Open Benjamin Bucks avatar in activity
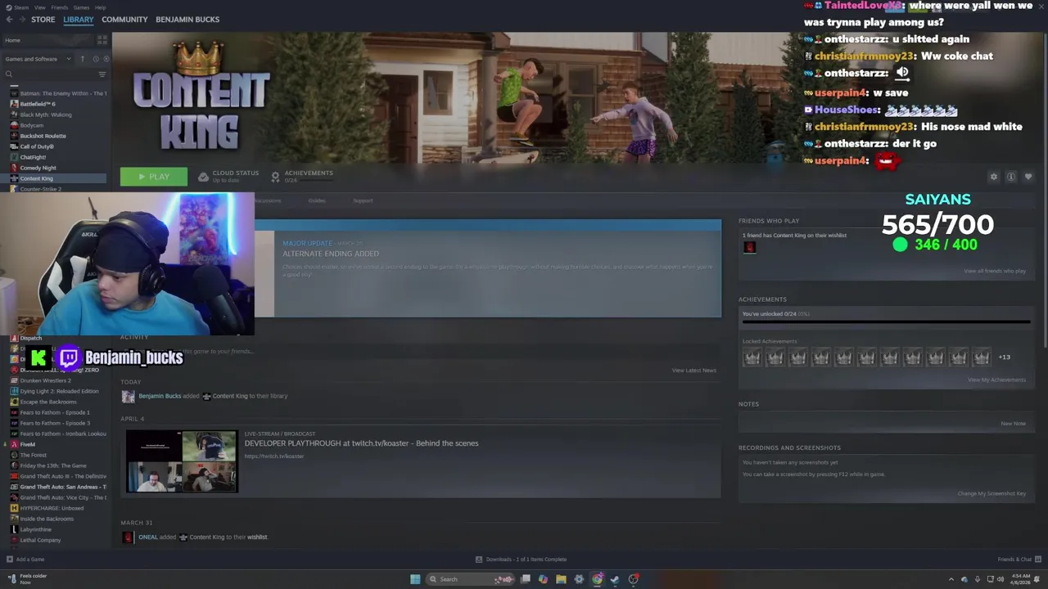 (128, 396)
